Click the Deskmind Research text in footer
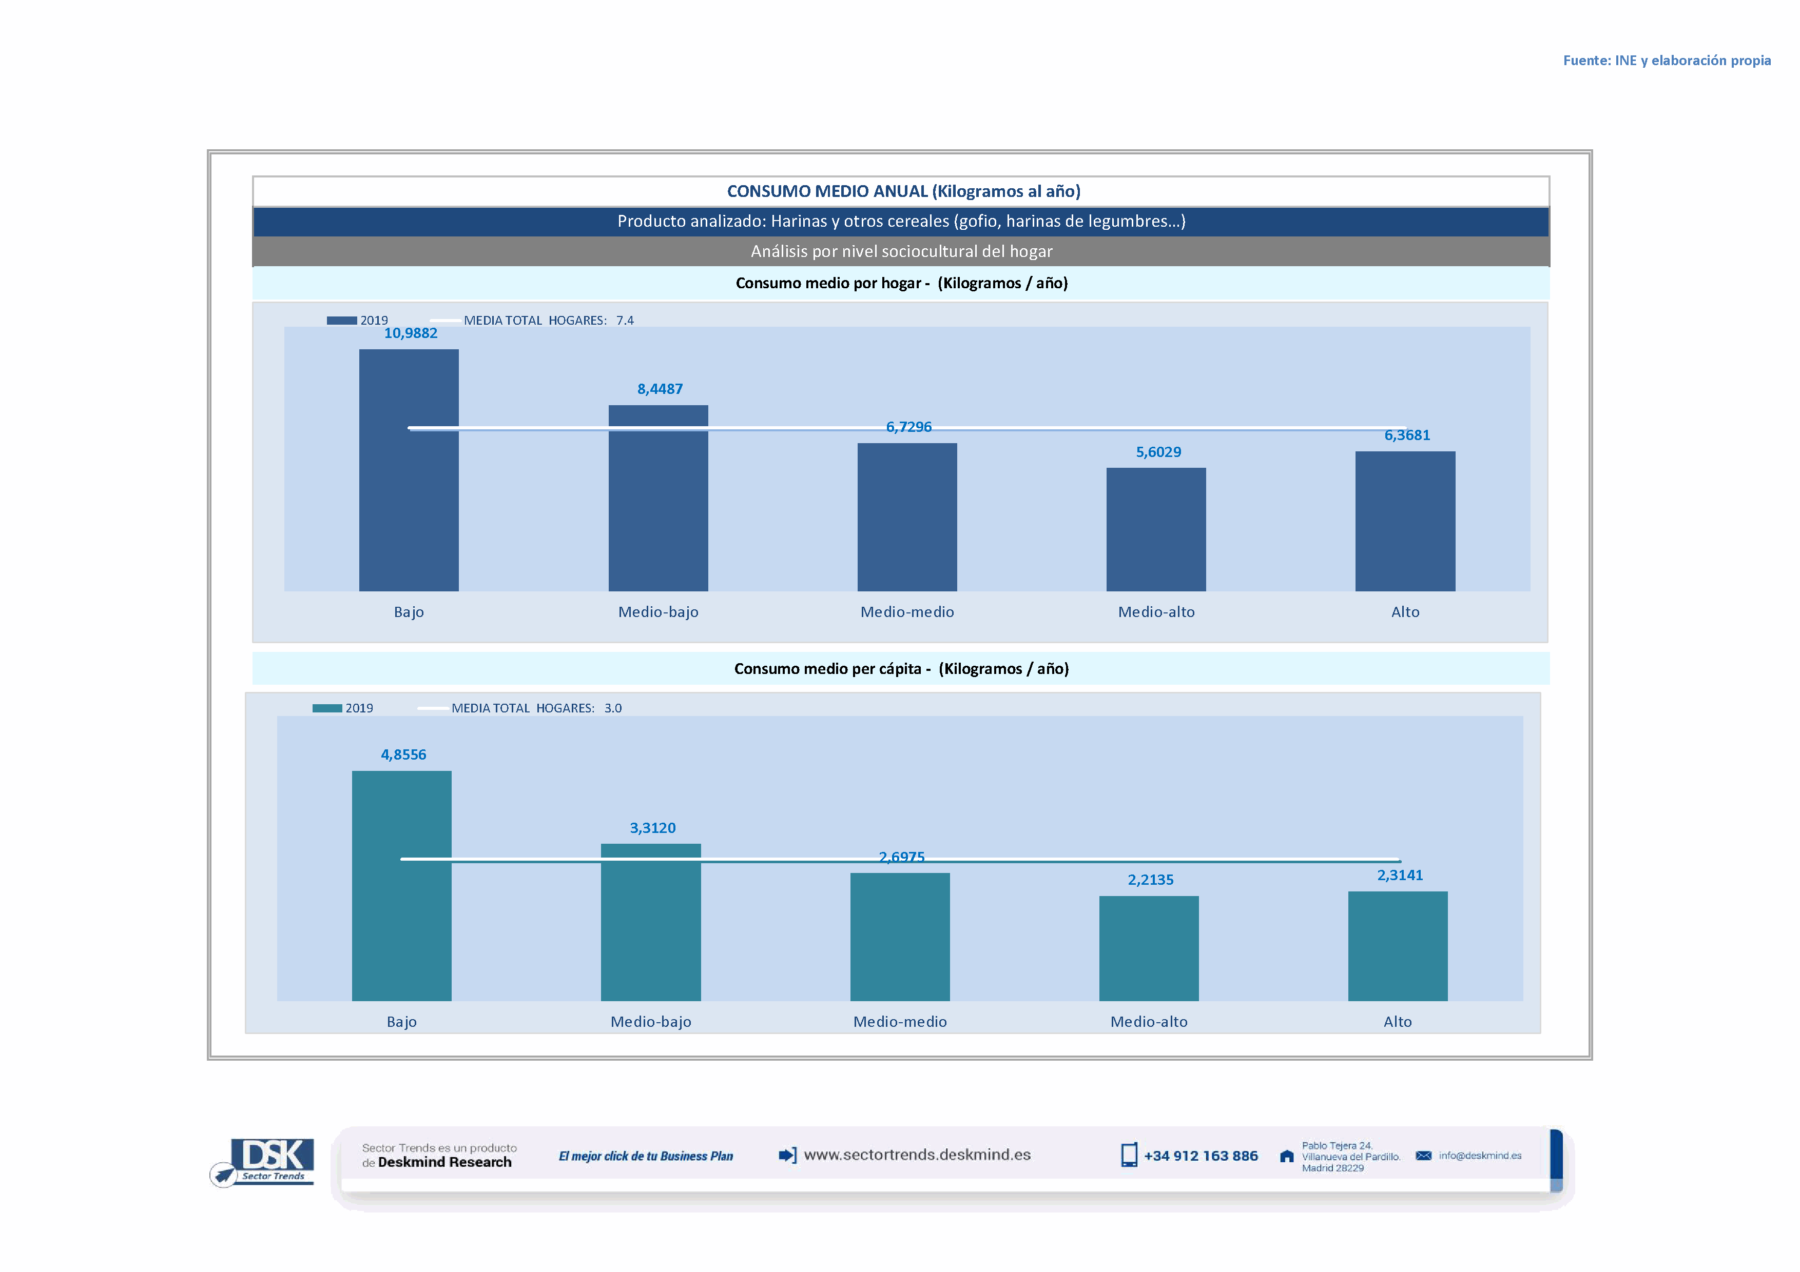 (444, 1162)
